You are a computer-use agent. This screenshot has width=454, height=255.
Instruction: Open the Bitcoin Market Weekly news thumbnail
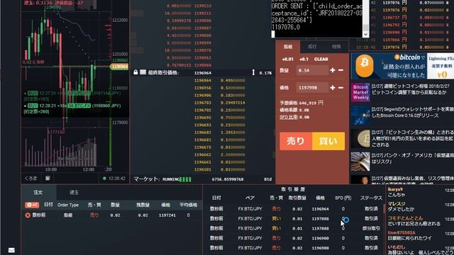(x=360, y=93)
